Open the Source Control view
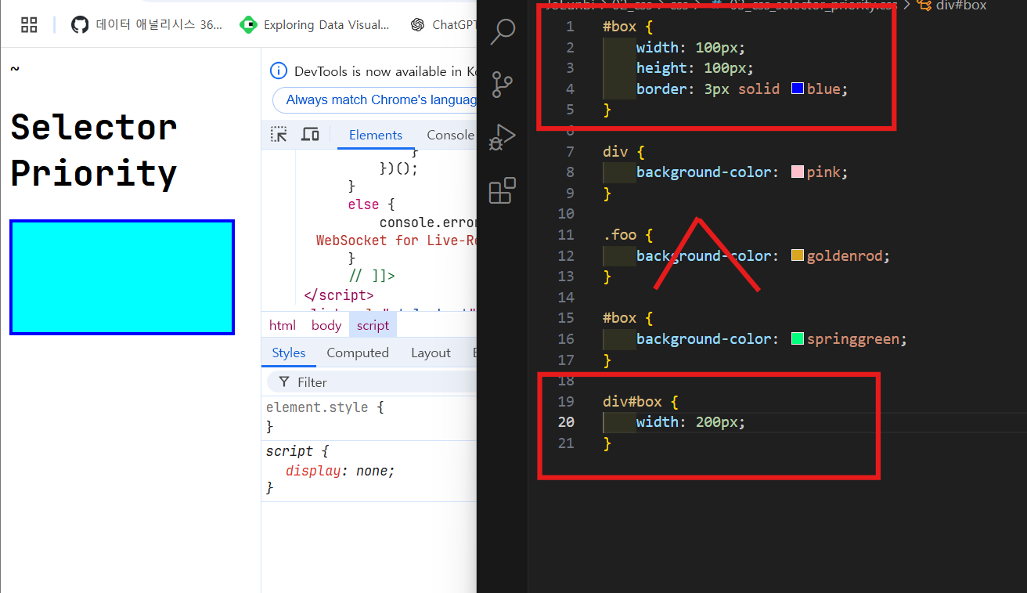This screenshot has width=1027, height=593. [x=502, y=84]
